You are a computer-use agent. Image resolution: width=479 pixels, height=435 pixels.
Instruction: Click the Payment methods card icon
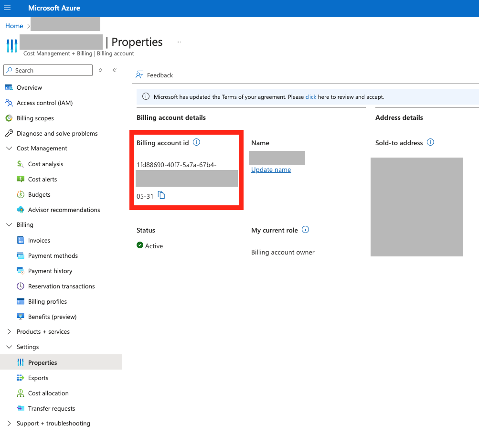point(20,255)
